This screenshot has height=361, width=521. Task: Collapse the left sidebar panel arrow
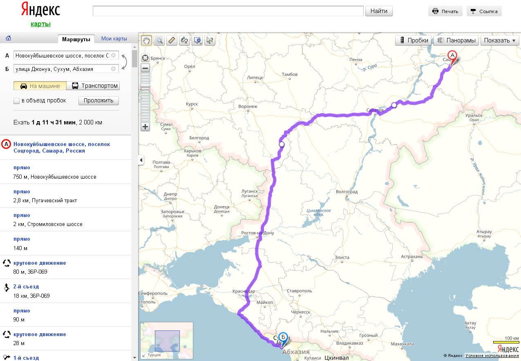tap(141, 160)
